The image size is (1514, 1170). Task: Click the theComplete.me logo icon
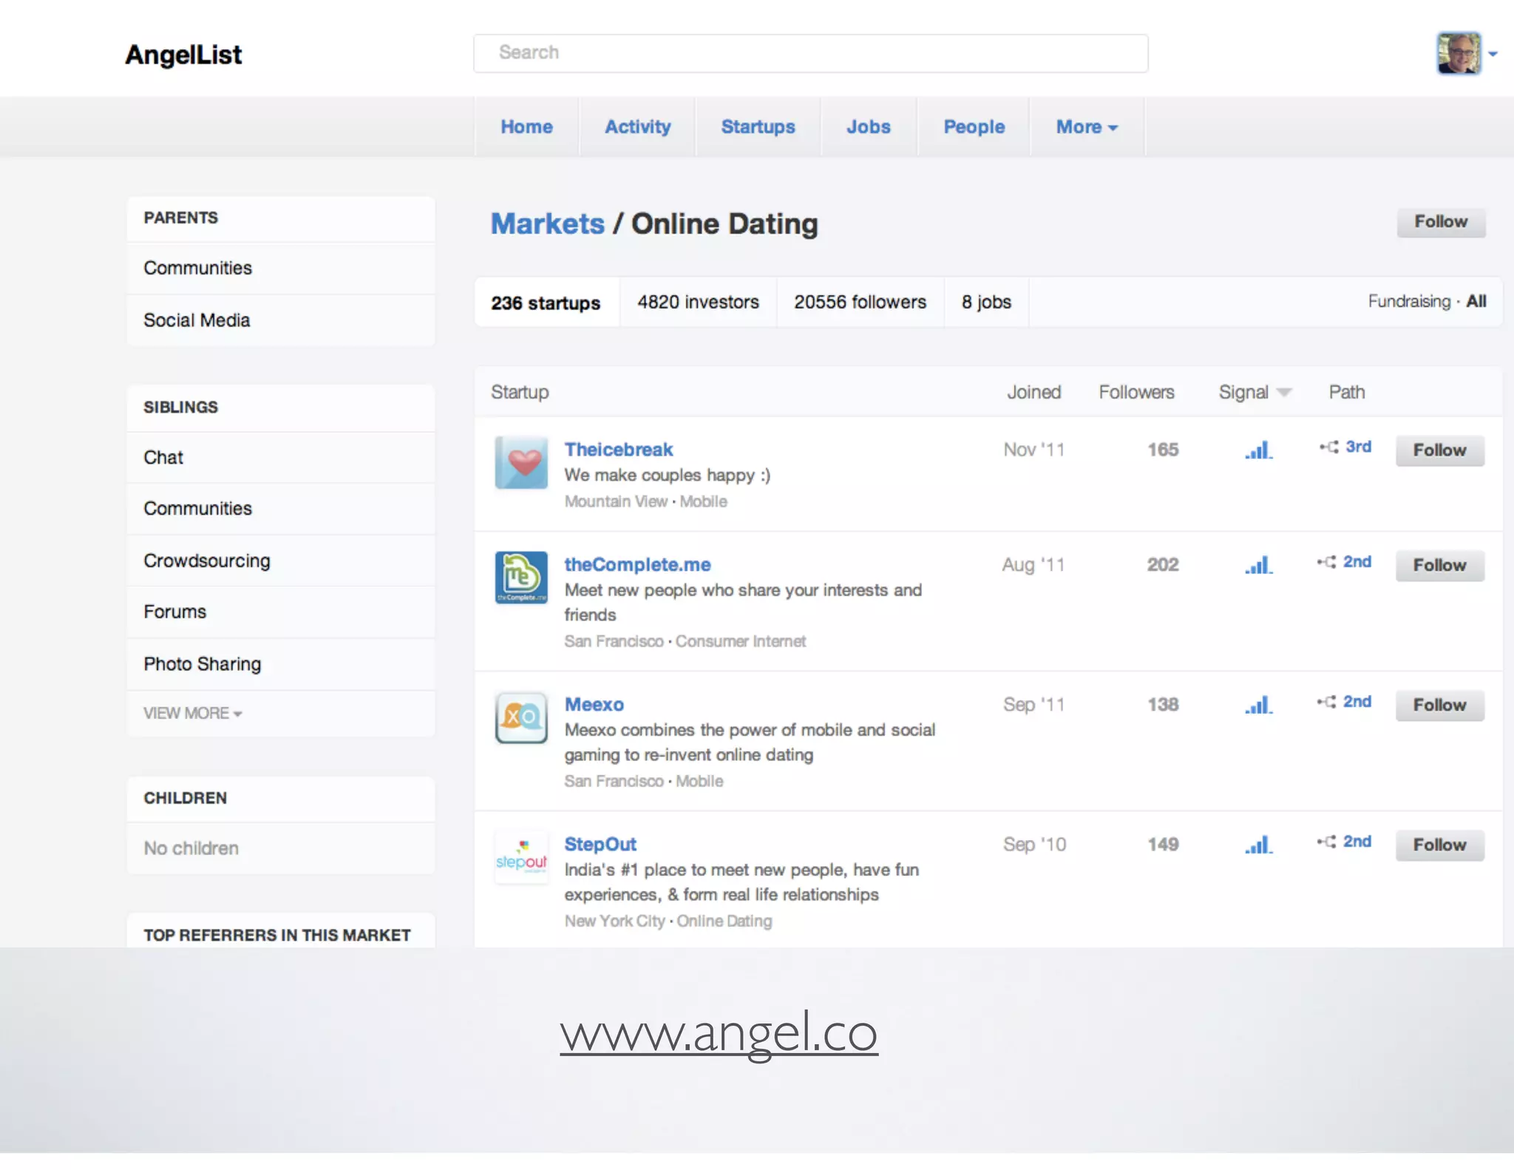pyautogui.click(x=521, y=578)
